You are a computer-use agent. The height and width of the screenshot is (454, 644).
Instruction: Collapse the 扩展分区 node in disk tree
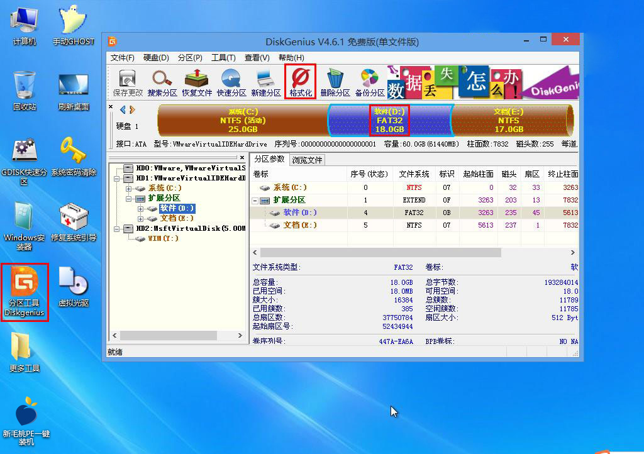tap(128, 199)
